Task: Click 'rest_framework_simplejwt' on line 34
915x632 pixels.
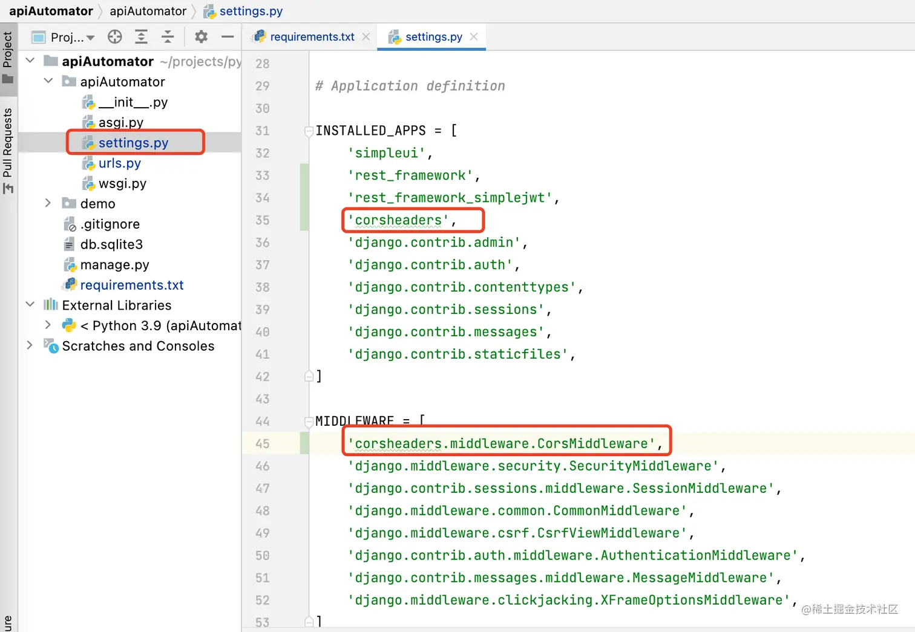Action: (450, 198)
